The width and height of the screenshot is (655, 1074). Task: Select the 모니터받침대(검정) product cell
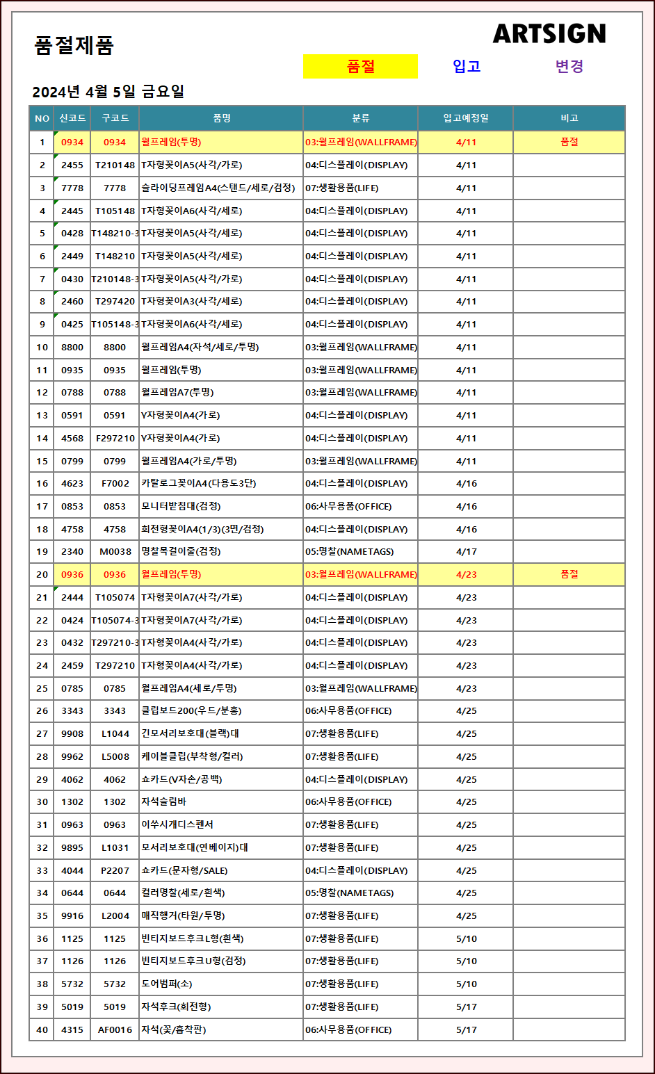click(x=181, y=506)
